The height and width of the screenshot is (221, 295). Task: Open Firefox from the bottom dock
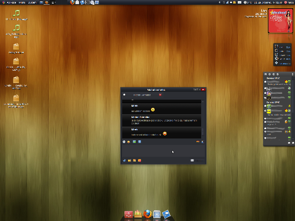point(147,214)
